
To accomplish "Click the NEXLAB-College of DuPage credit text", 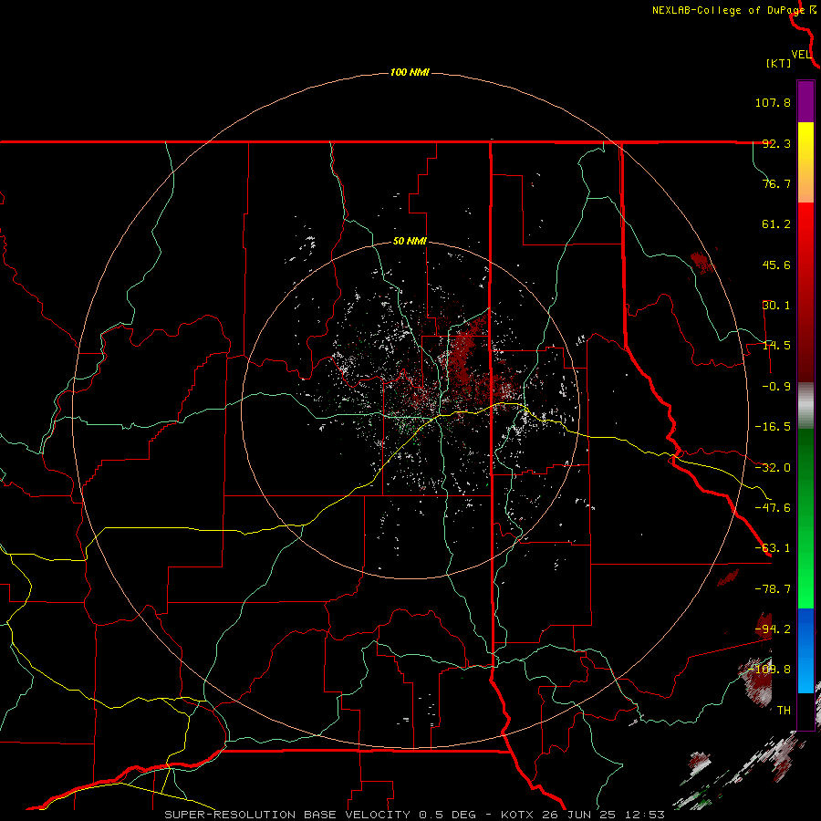I will [728, 10].
